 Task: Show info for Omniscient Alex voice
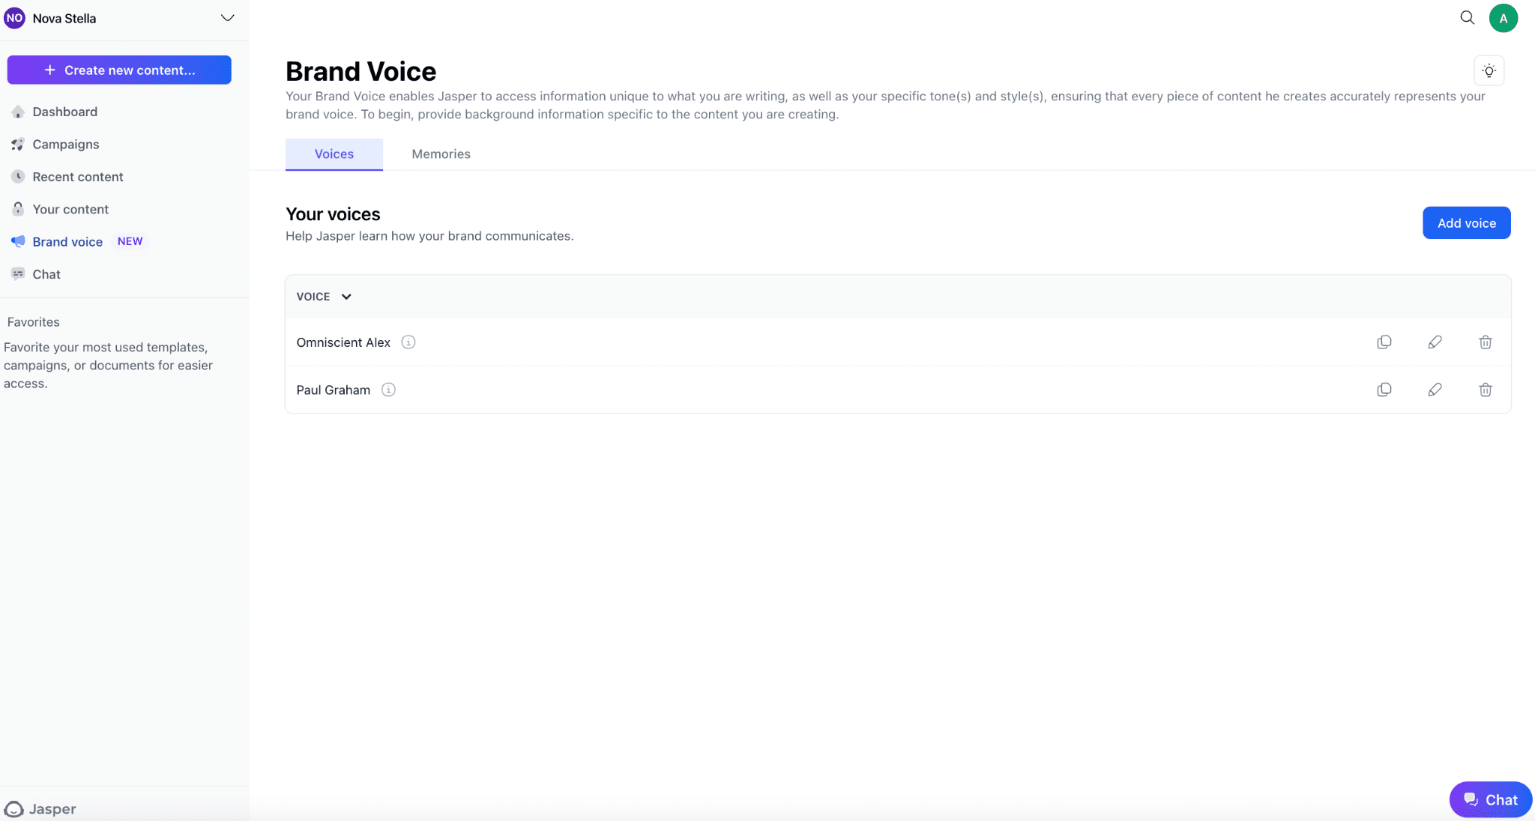point(408,342)
